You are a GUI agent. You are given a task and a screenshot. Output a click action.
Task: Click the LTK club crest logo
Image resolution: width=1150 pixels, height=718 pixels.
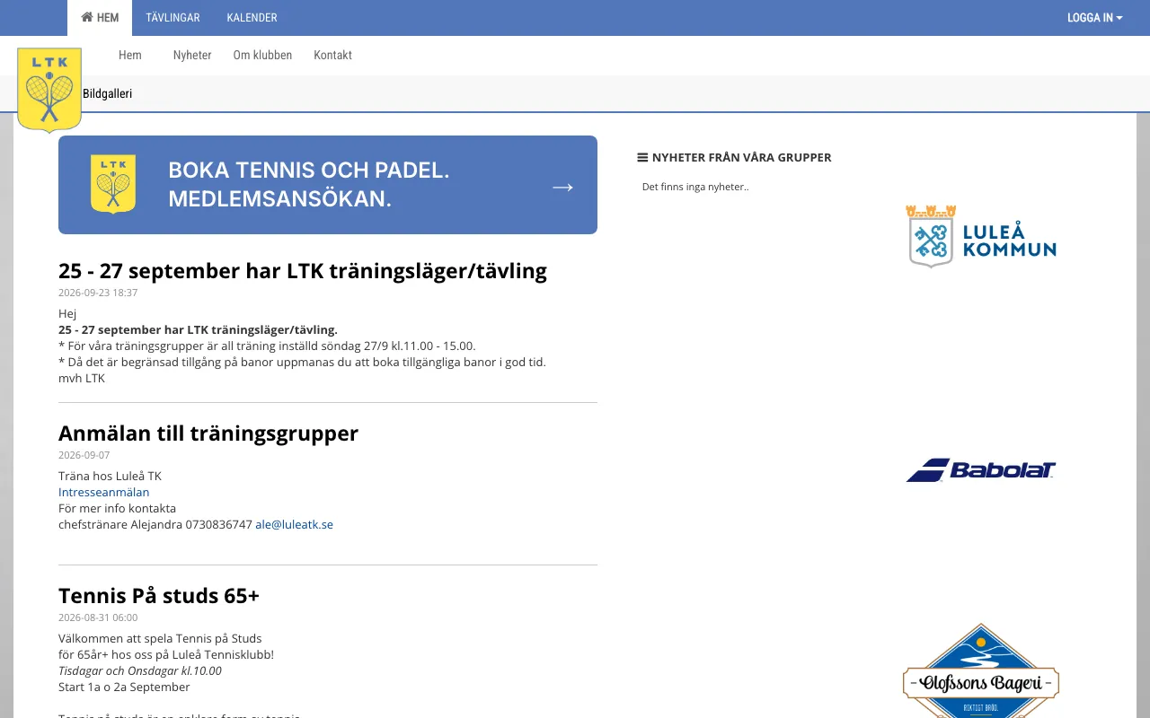49,90
